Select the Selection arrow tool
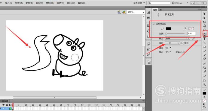Viewport: 208px width, 111px height. click(204, 14)
